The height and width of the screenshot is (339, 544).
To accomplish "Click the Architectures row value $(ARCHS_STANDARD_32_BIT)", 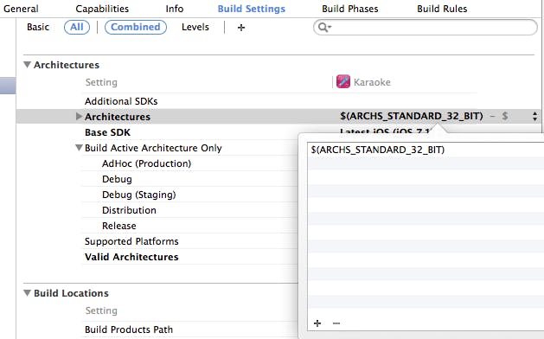I will pos(412,116).
